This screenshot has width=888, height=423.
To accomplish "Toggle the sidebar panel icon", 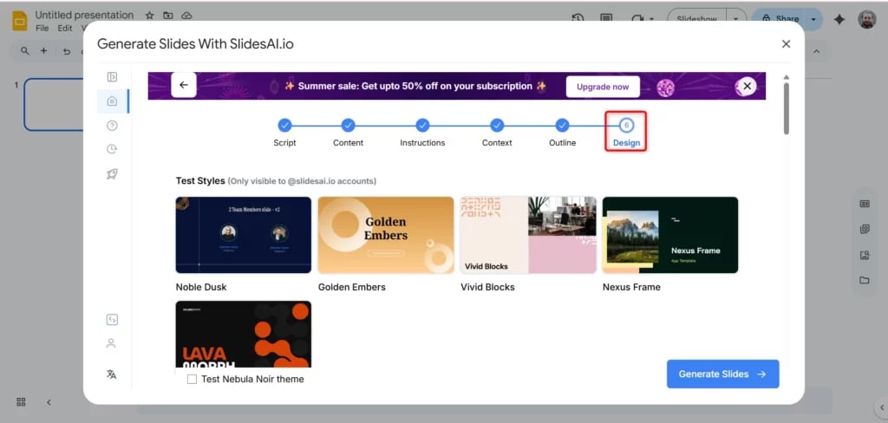I will click(x=112, y=77).
